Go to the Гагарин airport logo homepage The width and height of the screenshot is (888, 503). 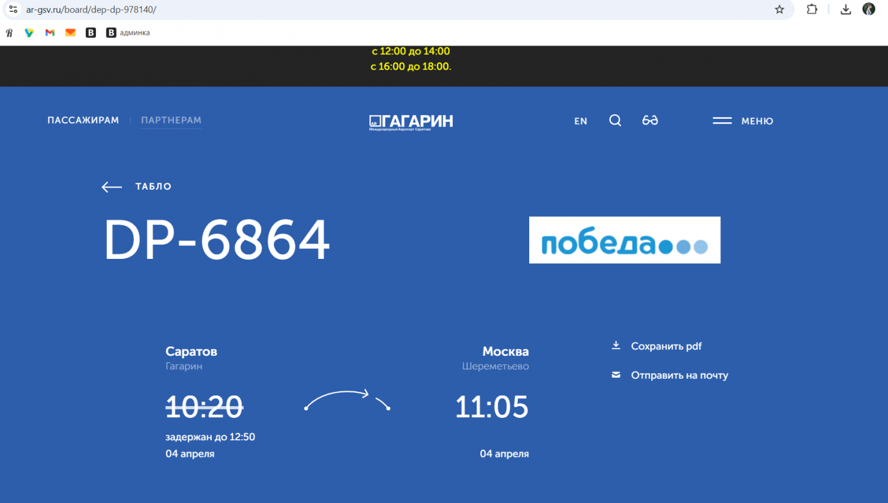pos(411,122)
